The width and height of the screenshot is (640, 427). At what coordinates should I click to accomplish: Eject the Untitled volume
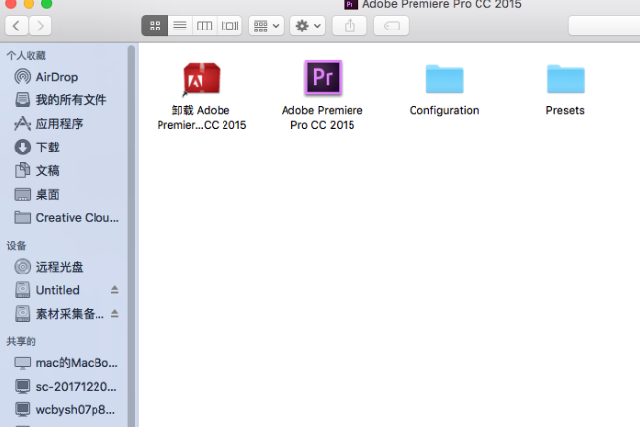114,290
